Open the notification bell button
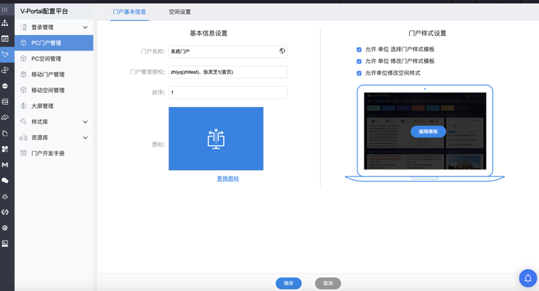 [528, 278]
